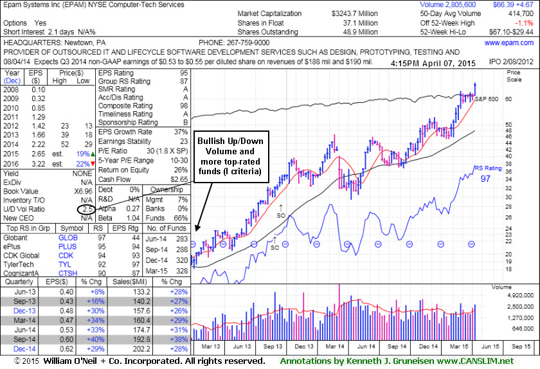Viewport: 540px width, 369px height.
Task: Click the HEADQUARTERS: Newtown, PA text
Action: [x=55, y=42]
